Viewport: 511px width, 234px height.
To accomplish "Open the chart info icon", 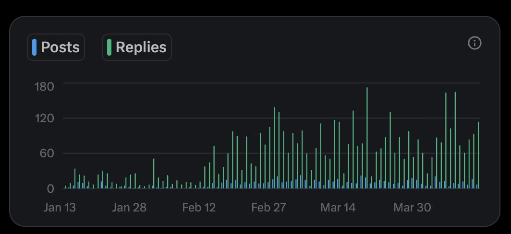I will coord(474,43).
